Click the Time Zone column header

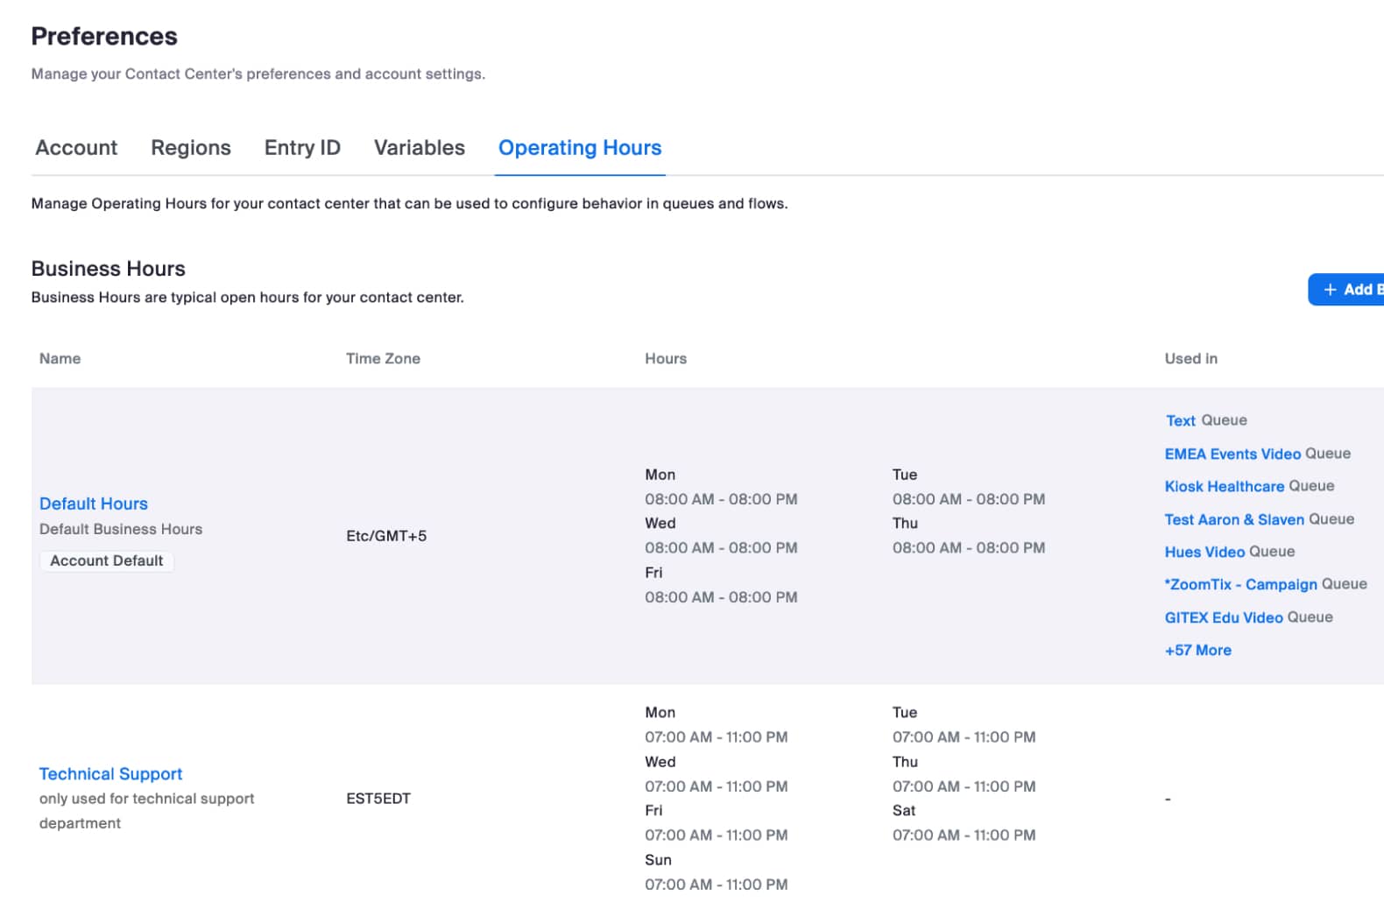(x=383, y=359)
